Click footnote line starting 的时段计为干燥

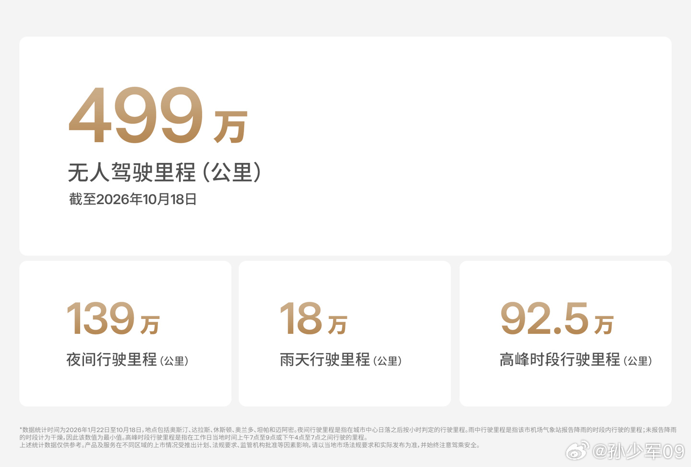click(x=193, y=438)
